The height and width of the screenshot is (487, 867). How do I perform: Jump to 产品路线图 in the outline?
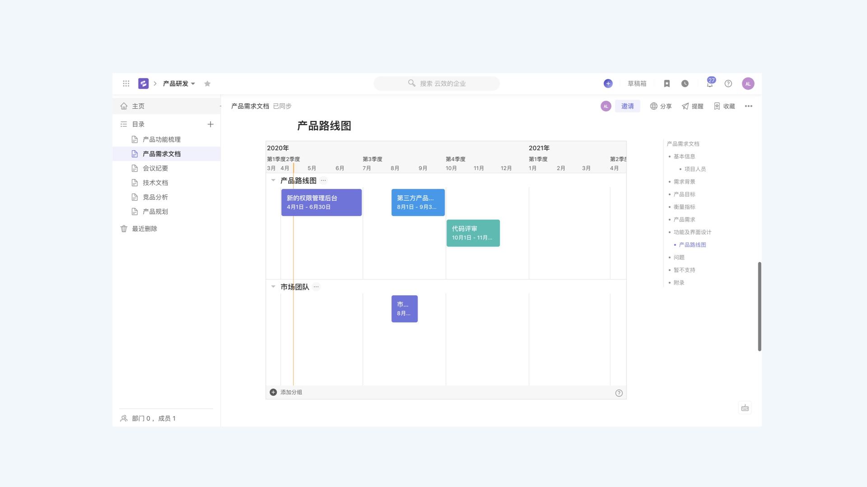692,245
